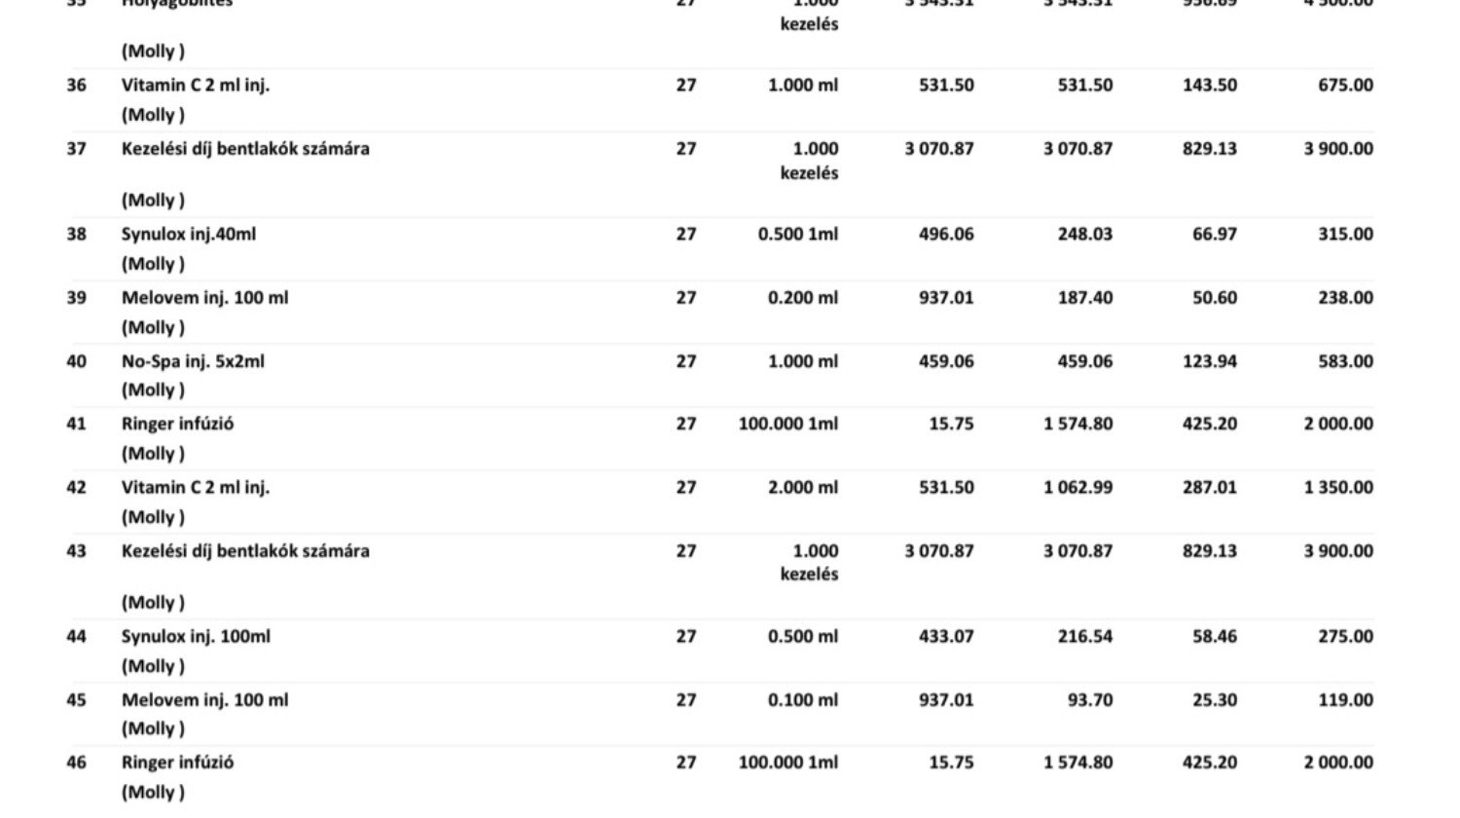This screenshot has height=818, width=1460.
Task: Click the 496.06 unit price
Action: point(946,235)
